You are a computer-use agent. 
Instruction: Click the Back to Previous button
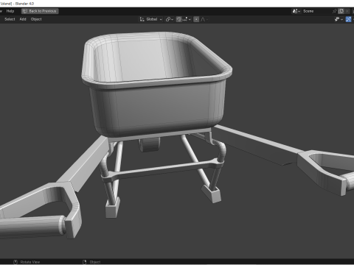40,11
